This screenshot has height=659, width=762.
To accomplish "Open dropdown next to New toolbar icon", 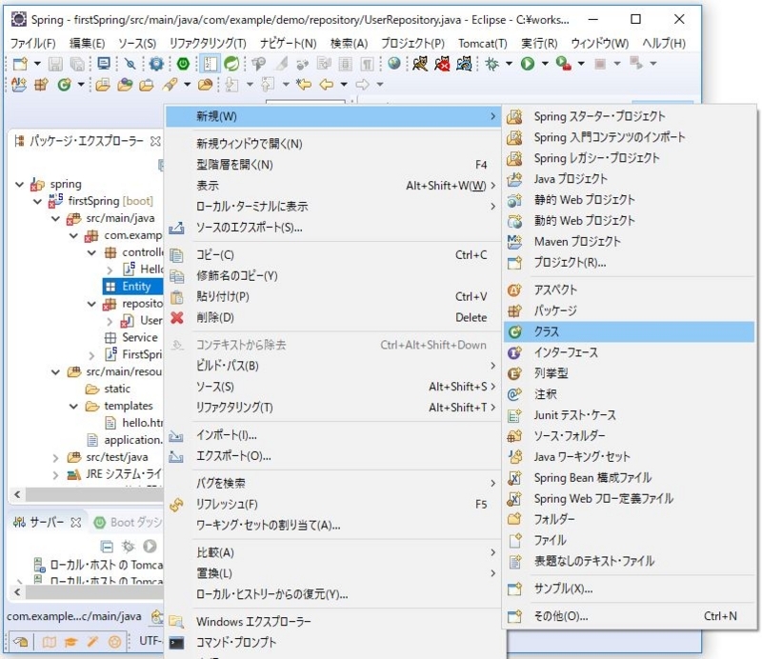I will coord(37,64).
